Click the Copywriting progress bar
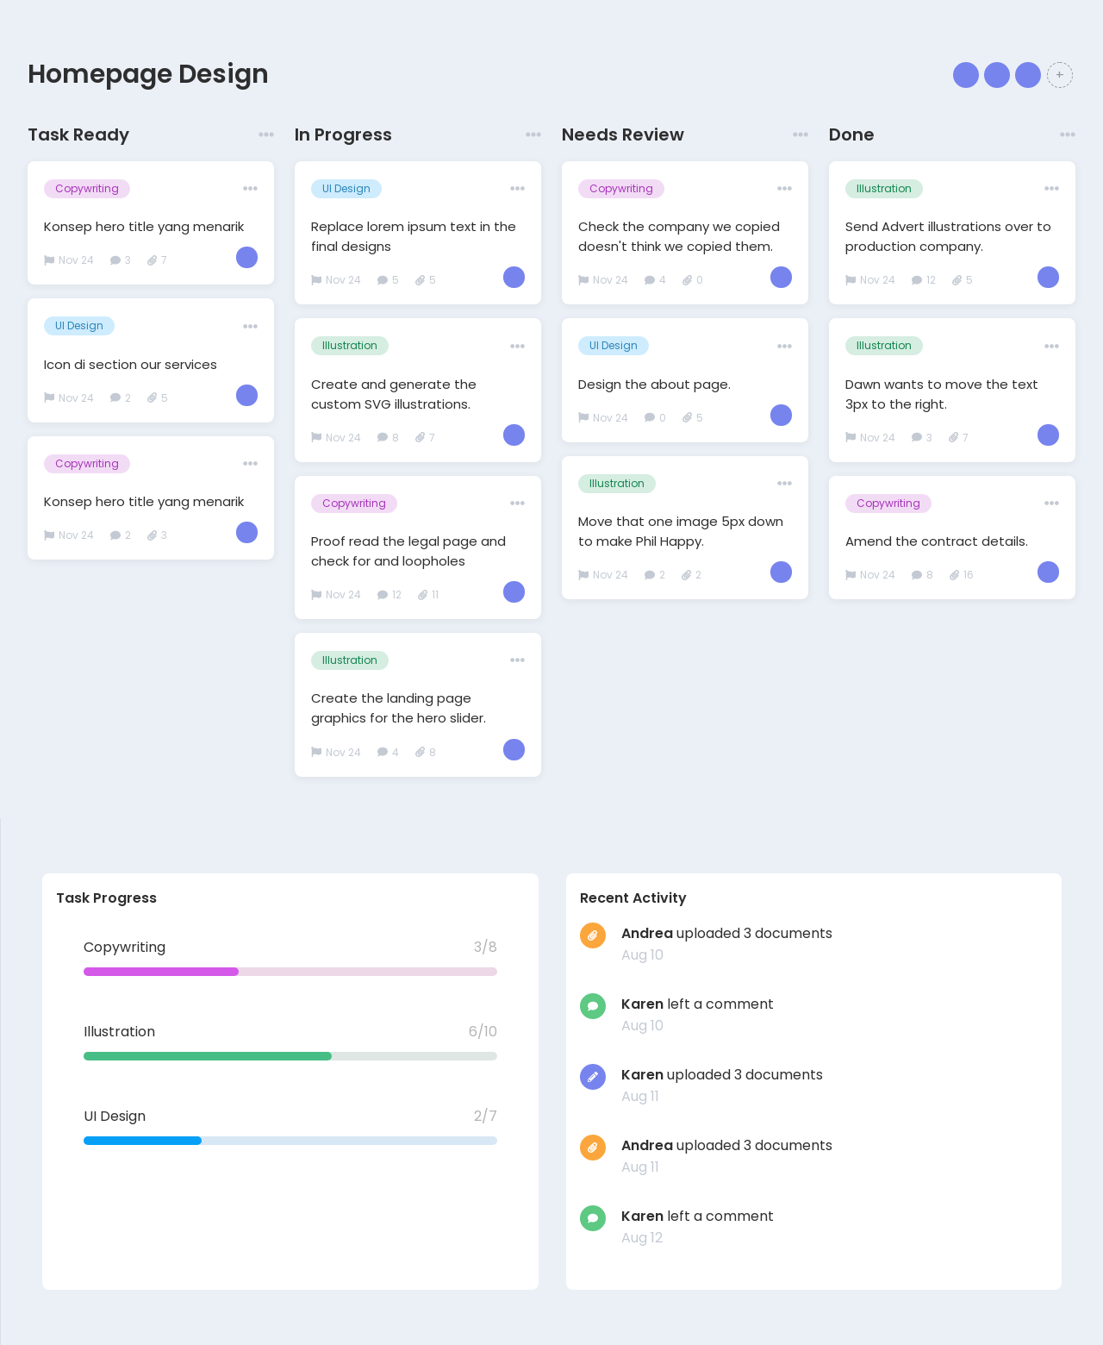Viewport: 1103px width, 1345px height. [290, 972]
